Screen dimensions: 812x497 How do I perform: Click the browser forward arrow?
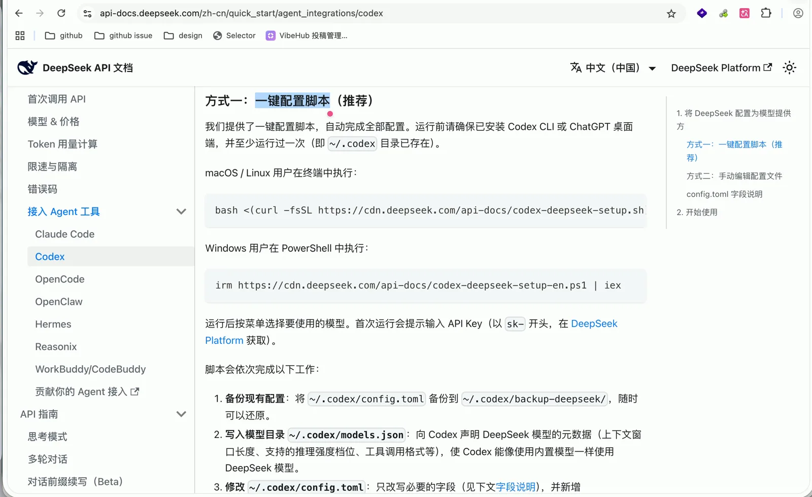(40, 13)
